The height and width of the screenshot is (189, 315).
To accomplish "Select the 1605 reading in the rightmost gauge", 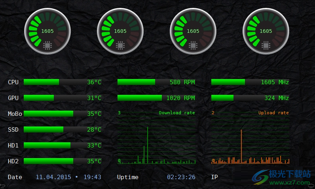I will click(x=266, y=31).
